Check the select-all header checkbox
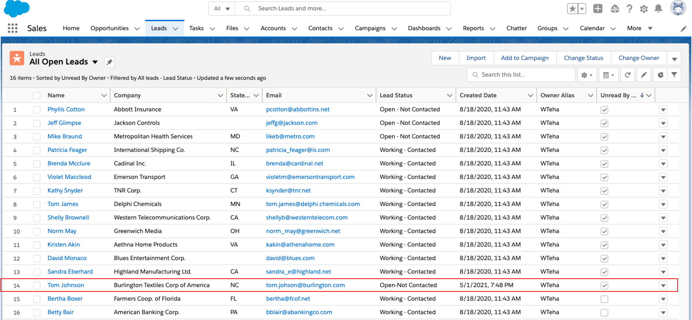This screenshot has width=692, height=320. point(37,95)
